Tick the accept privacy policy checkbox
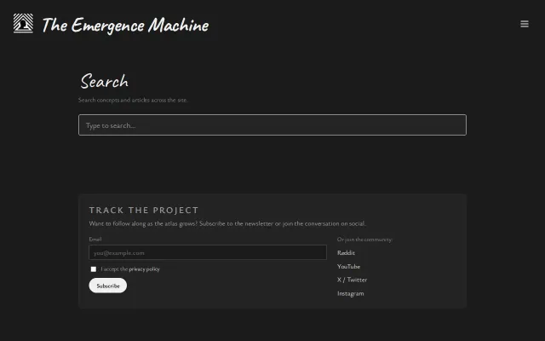Image resolution: width=545 pixels, height=341 pixels. click(93, 269)
